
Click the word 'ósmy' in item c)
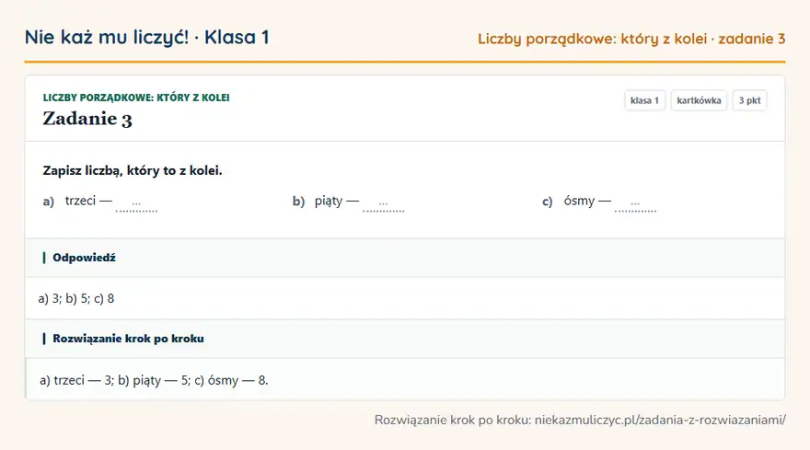579,201
